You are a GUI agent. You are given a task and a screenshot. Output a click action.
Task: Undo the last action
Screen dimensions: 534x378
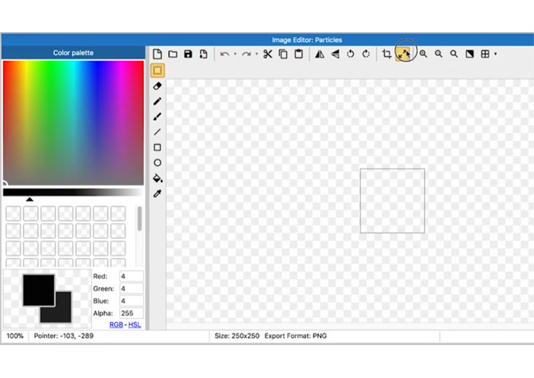pyautogui.click(x=225, y=54)
